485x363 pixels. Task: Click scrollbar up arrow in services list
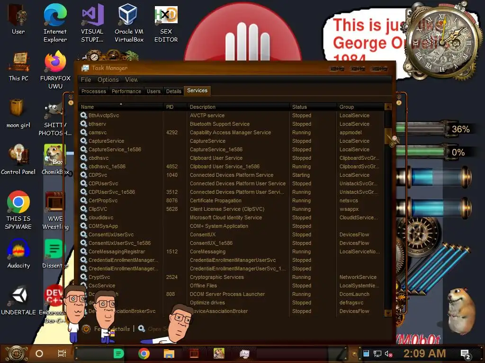pos(388,107)
